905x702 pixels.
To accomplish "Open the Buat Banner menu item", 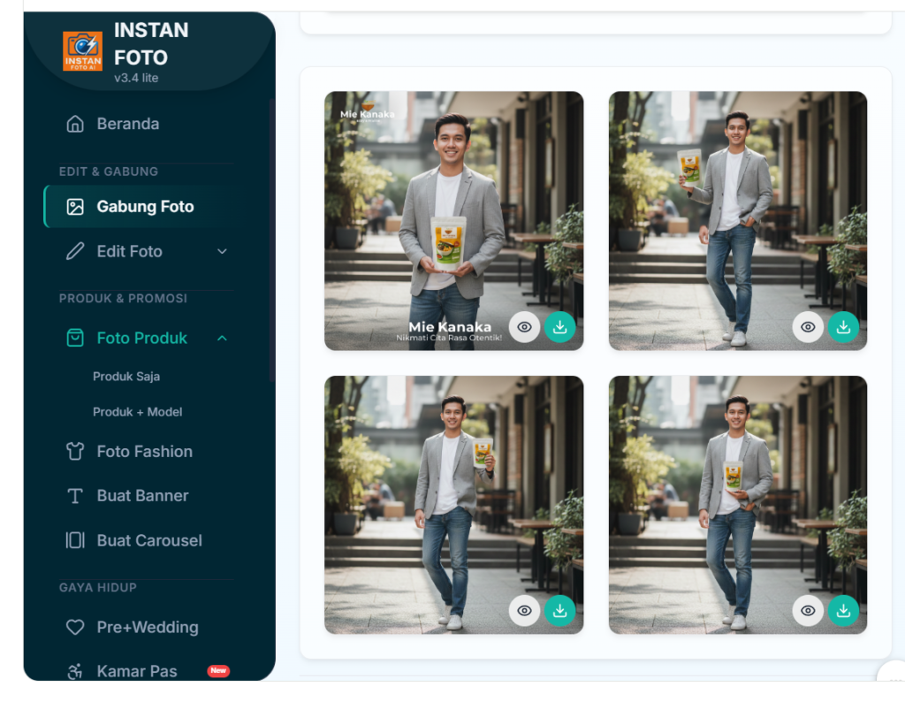I will [x=142, y=496].
